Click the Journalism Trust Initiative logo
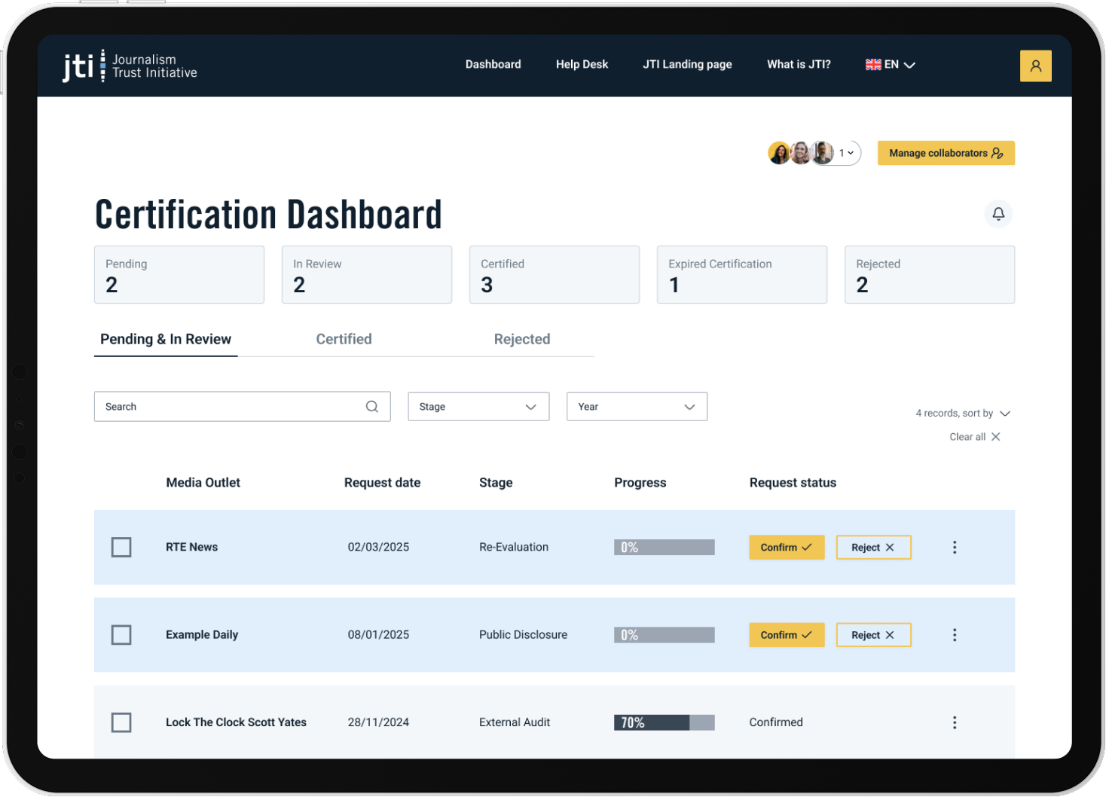 [x=130, y=66]
